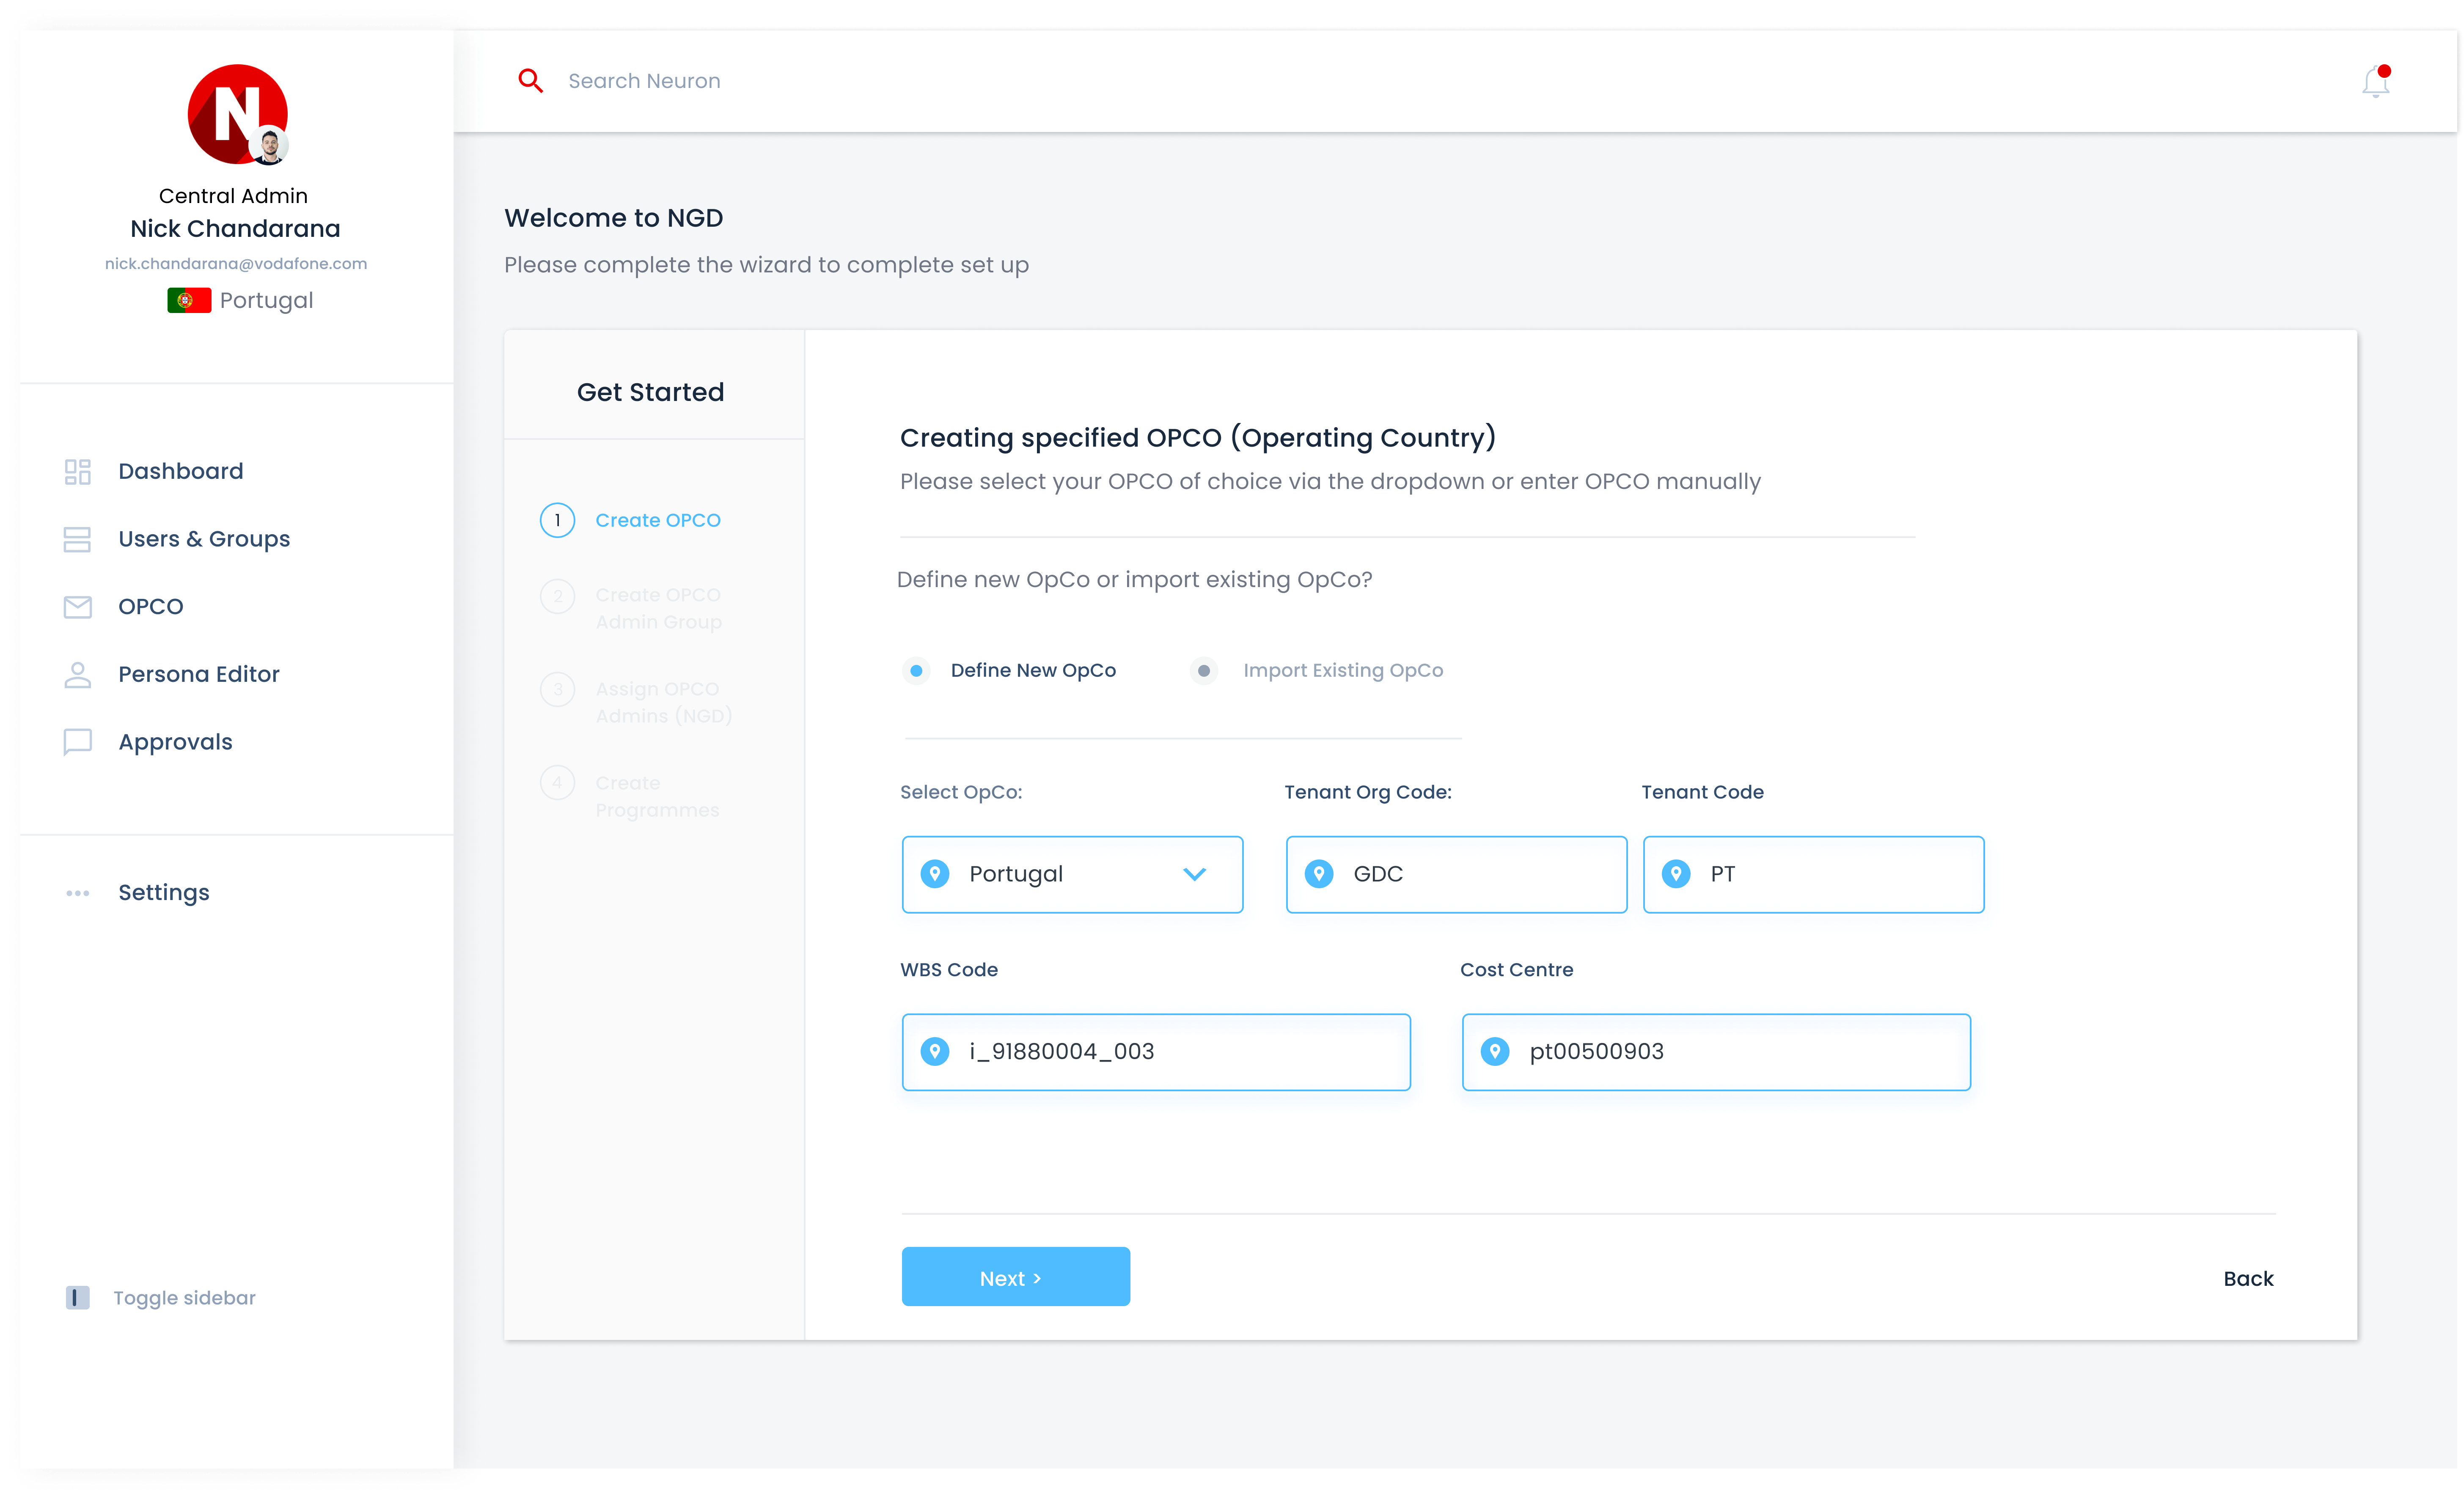Select Import Existing OpCo radio button

1204,671
